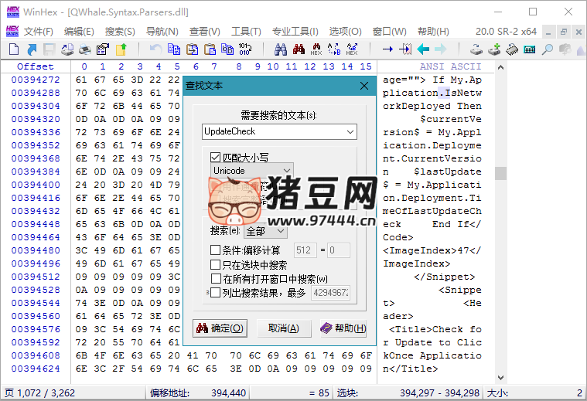Enable the 条件:偏移计算 checkbox
587x401 pixels.
pos(215,250)
